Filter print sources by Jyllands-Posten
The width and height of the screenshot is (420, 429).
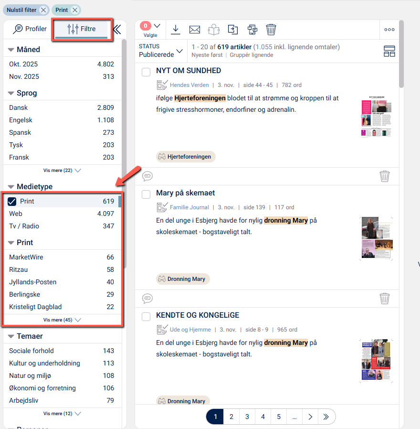pos(62,282)
